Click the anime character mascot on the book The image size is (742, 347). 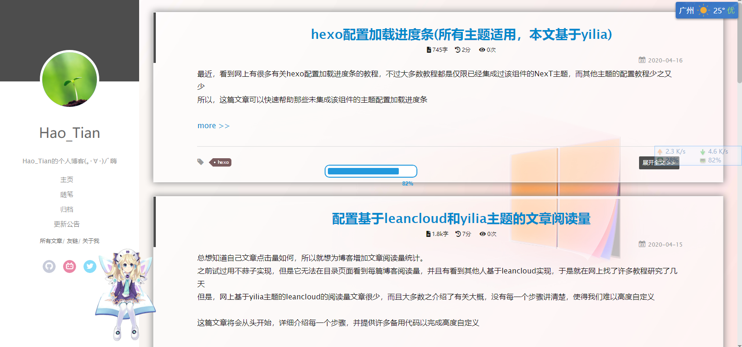tap(124, 295)
